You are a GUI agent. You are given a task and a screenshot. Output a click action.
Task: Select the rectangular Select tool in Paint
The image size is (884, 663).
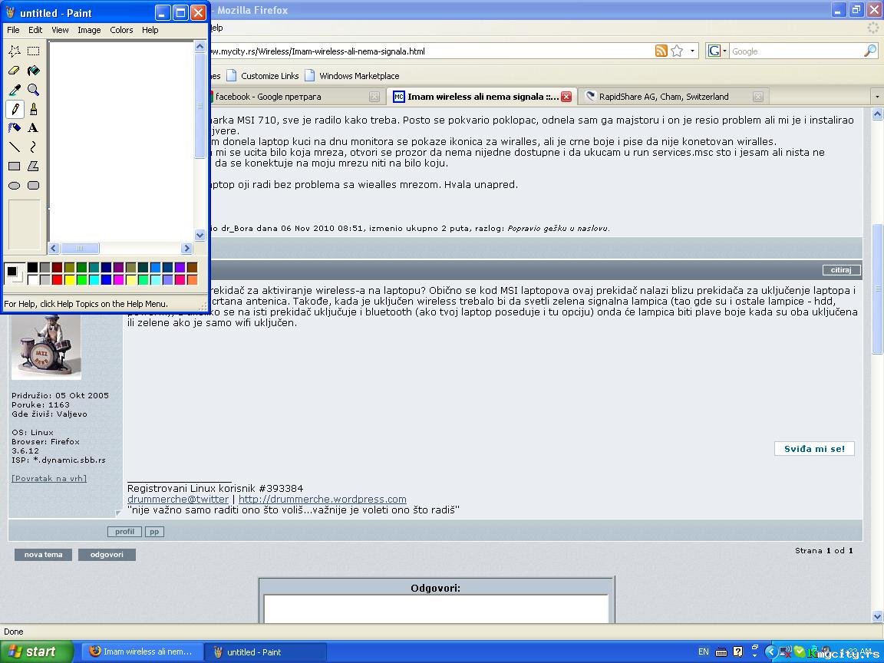point(34,51)
